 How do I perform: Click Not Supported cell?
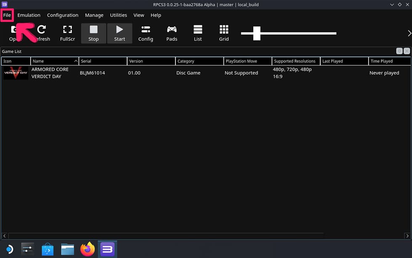tap(241, 73)
